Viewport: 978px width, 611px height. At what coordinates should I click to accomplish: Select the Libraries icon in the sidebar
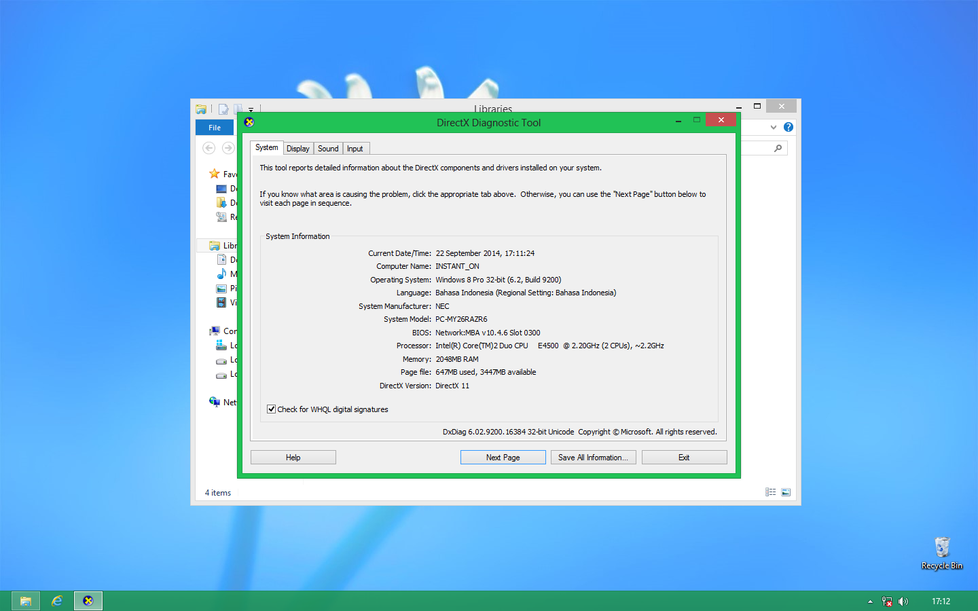pyautogui.click(x=215, y=246)
